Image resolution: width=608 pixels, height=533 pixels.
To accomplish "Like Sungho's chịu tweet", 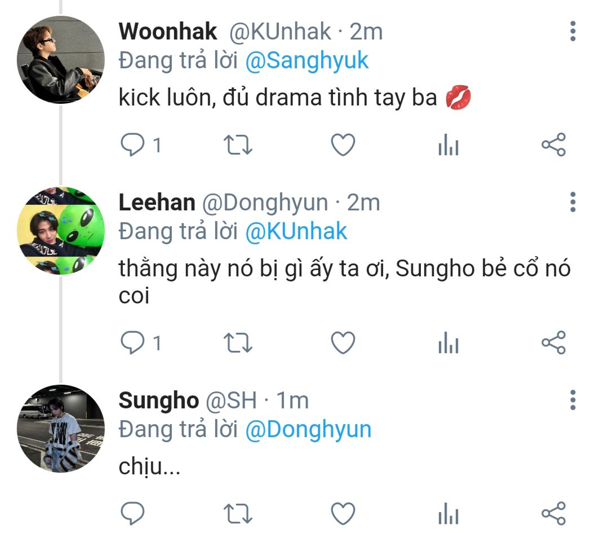I will (x=343, y=513).
